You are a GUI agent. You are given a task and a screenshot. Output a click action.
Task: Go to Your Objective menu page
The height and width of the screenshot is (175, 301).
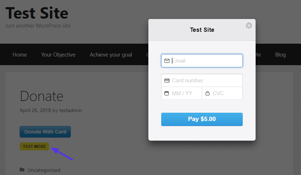click(x=58, y=55)
